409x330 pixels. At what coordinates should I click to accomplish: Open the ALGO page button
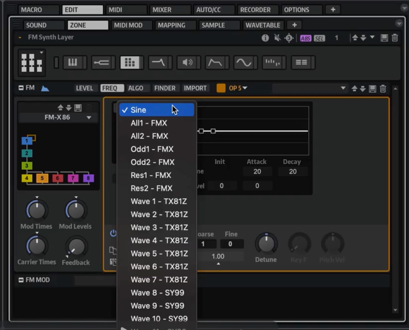click(136, 88)
